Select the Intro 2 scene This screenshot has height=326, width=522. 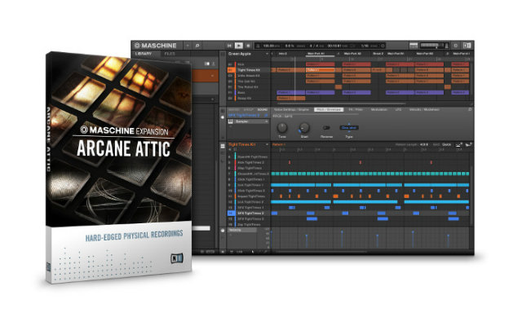click(x=283, y=54)
